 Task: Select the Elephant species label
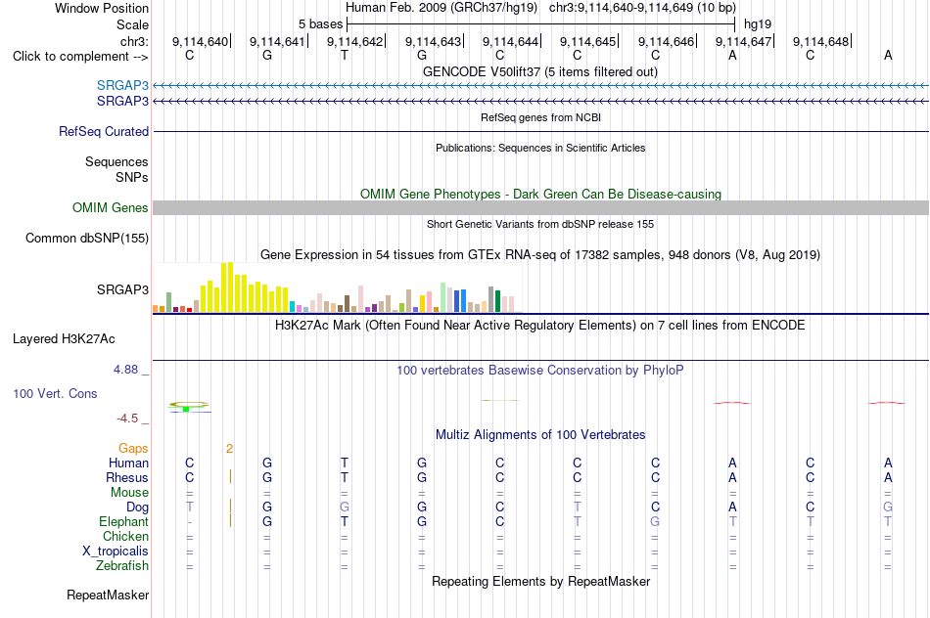[x=124, y=522]
